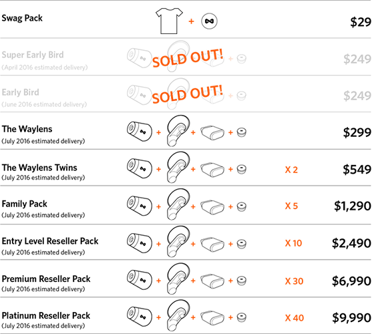372x334 pixels.
Task: Click the X 40 quantity label
Action: pyautogui.click(x=295, y=318)
